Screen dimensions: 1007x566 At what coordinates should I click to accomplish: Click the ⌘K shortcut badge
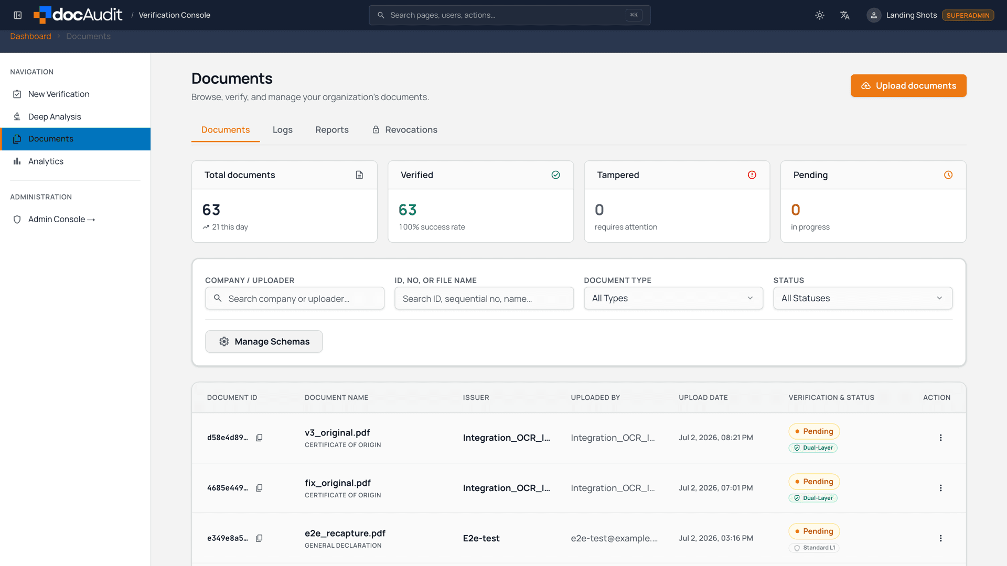[634, 15]
